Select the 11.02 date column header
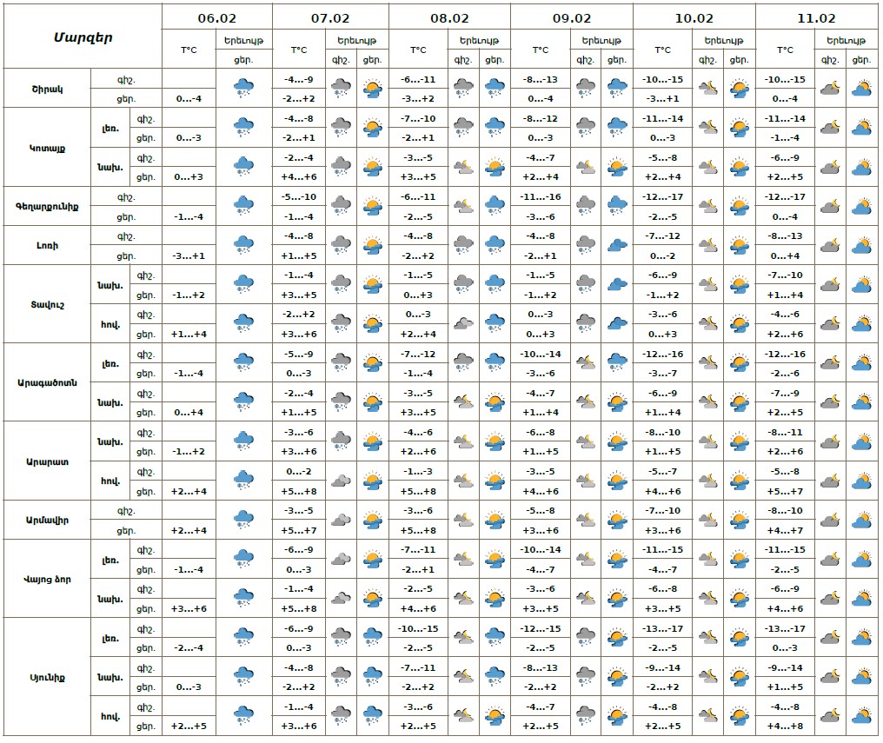The image size is (883, 743). [x=816, y=17]
